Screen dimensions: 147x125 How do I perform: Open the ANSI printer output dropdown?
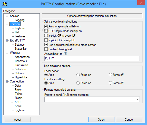(138, 99)
